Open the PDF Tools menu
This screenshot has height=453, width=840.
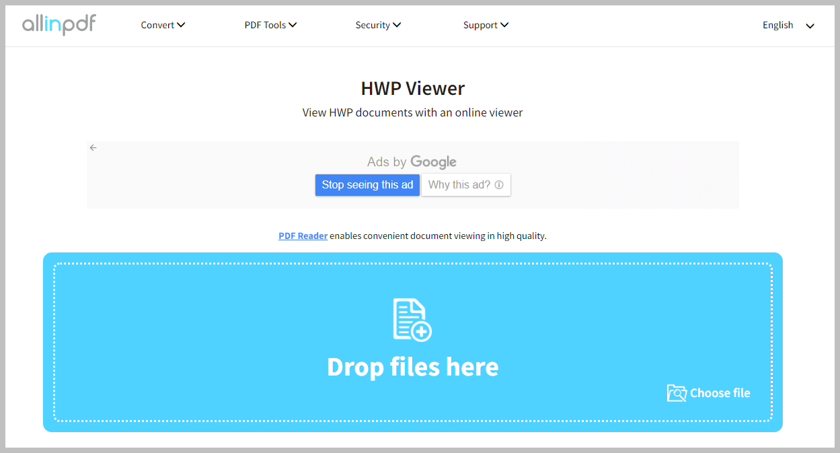(x=270, y=25)
